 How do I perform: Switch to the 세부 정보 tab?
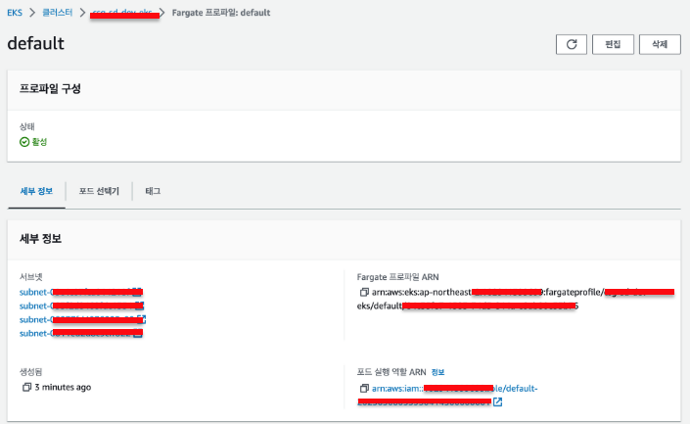pyautogui.click(x=36, y=191)
